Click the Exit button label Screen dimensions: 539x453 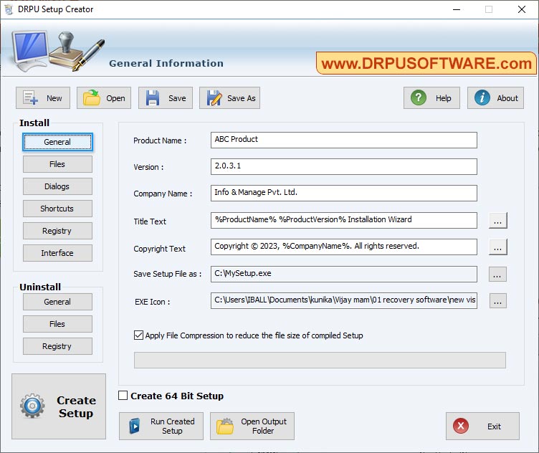[494, 426]
